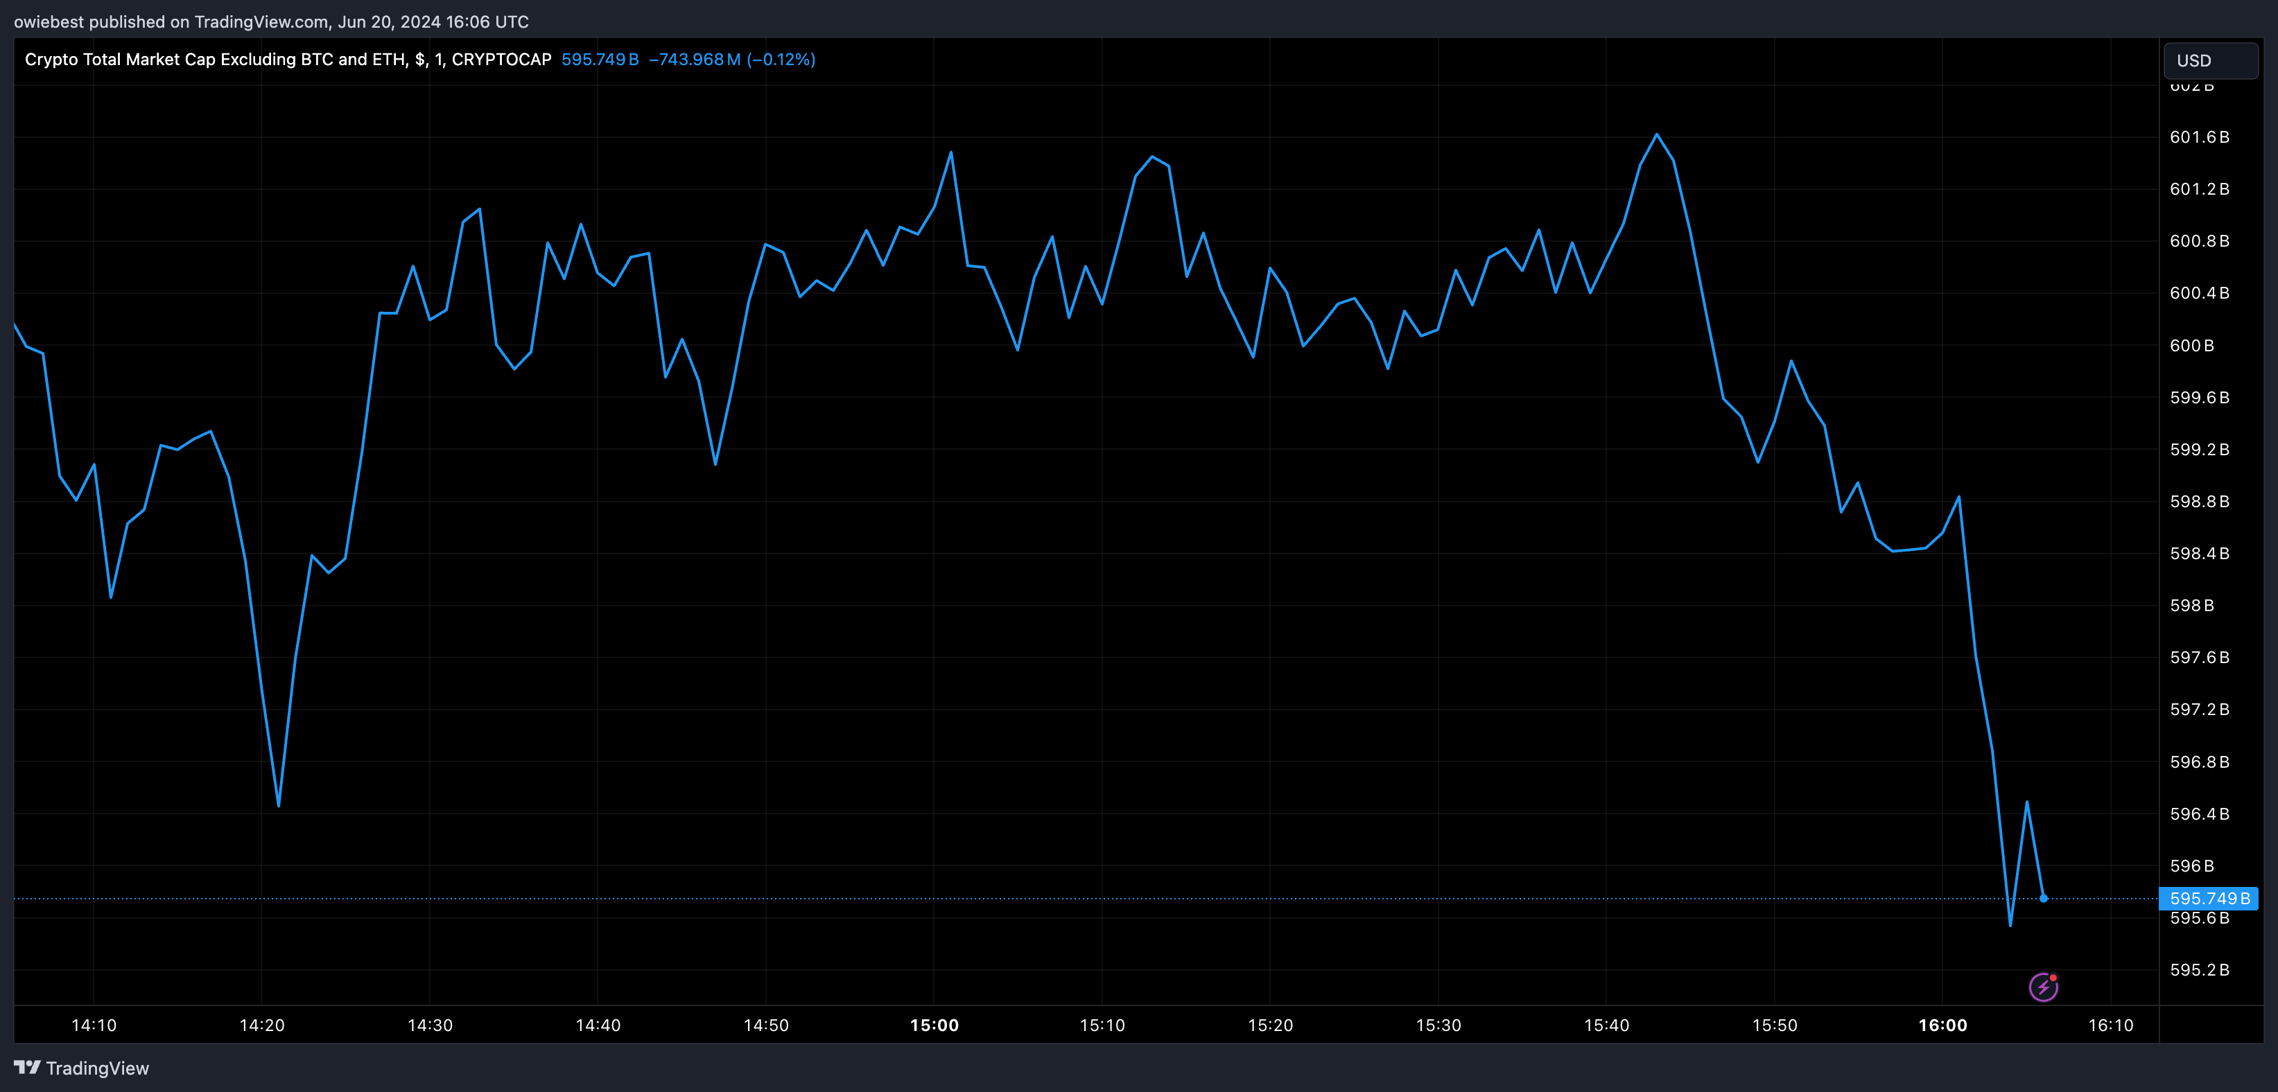
Task: Click the blue last-price dot on the line
Action: point(2044,899)
